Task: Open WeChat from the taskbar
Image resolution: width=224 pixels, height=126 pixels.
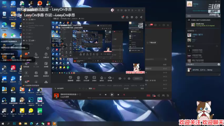Action: 43,123
